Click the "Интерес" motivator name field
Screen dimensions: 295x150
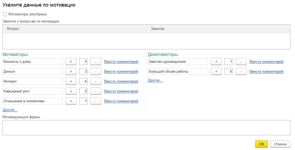(x=33, y=81)
